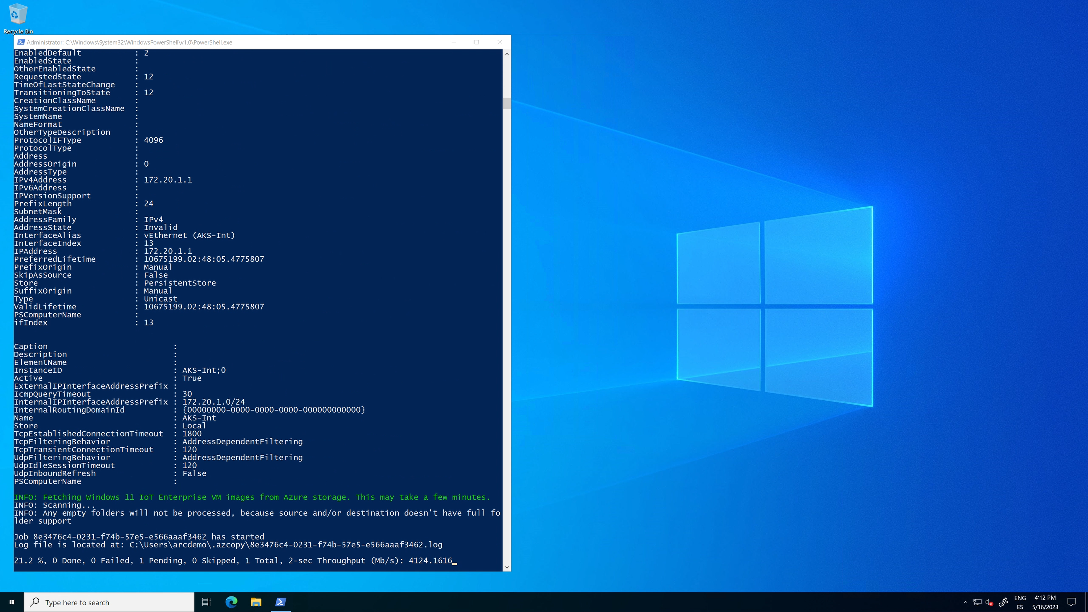Image resolution: width=1088 pixels, height=612 pixels.
Task: Click the PowerShell icon in the title bar
Action: pos(21,42)
